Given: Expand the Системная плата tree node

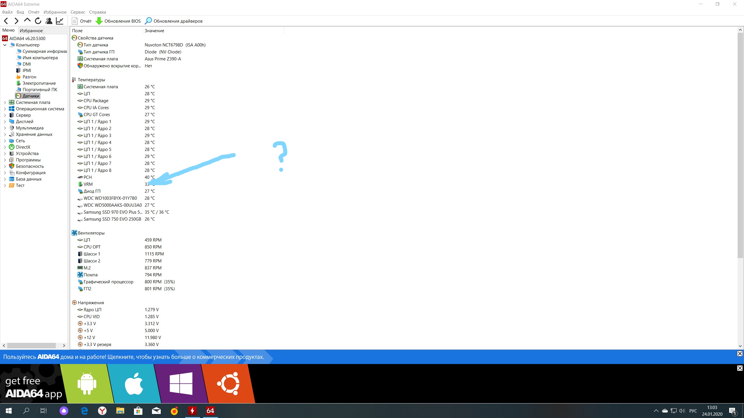Looking at the screenshot, I should click(5, 102).
